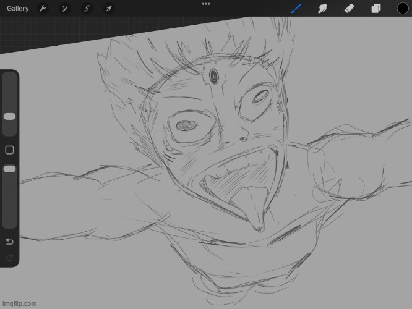
Task: Toggle the square Modify button on sidebar
Action: tap(9, 150)
